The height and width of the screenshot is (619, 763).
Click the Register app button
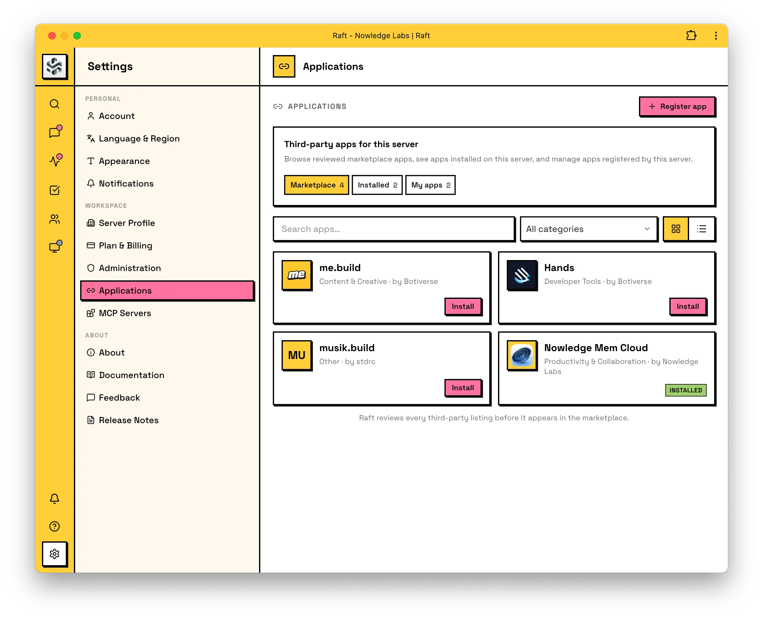point(677,106)
